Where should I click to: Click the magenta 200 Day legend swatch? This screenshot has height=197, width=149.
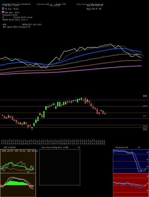3,12
